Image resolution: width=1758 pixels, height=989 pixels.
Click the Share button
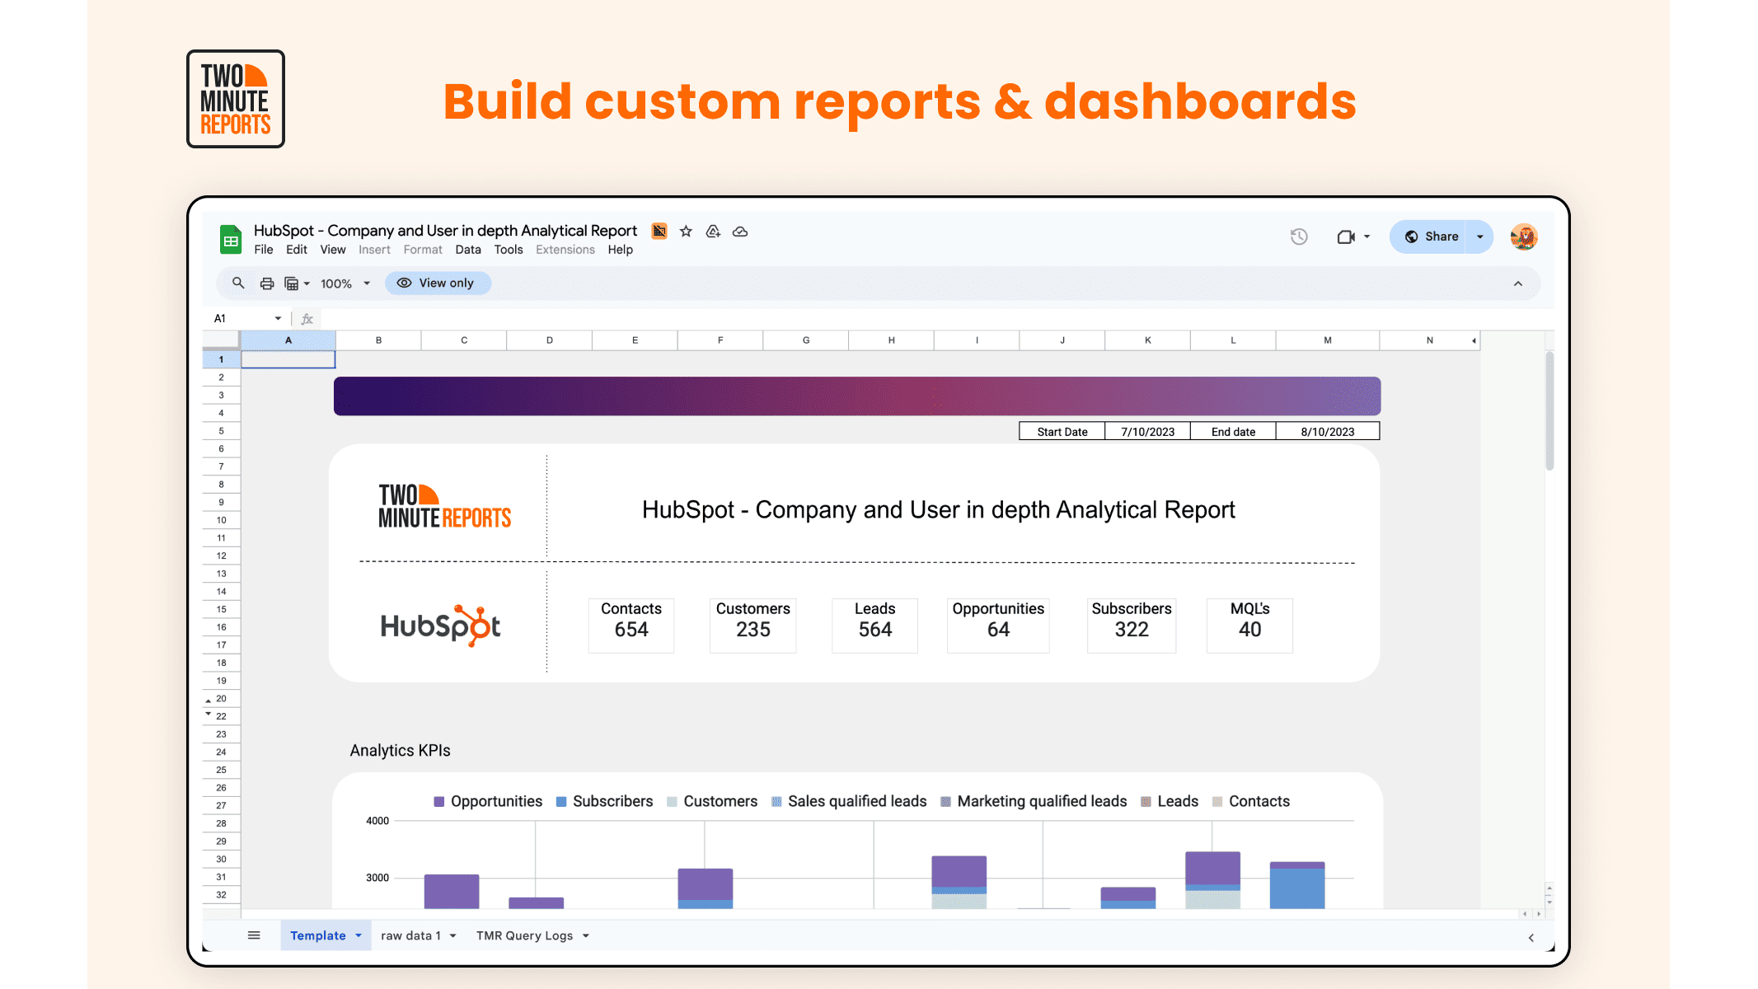coord(1432,237)
